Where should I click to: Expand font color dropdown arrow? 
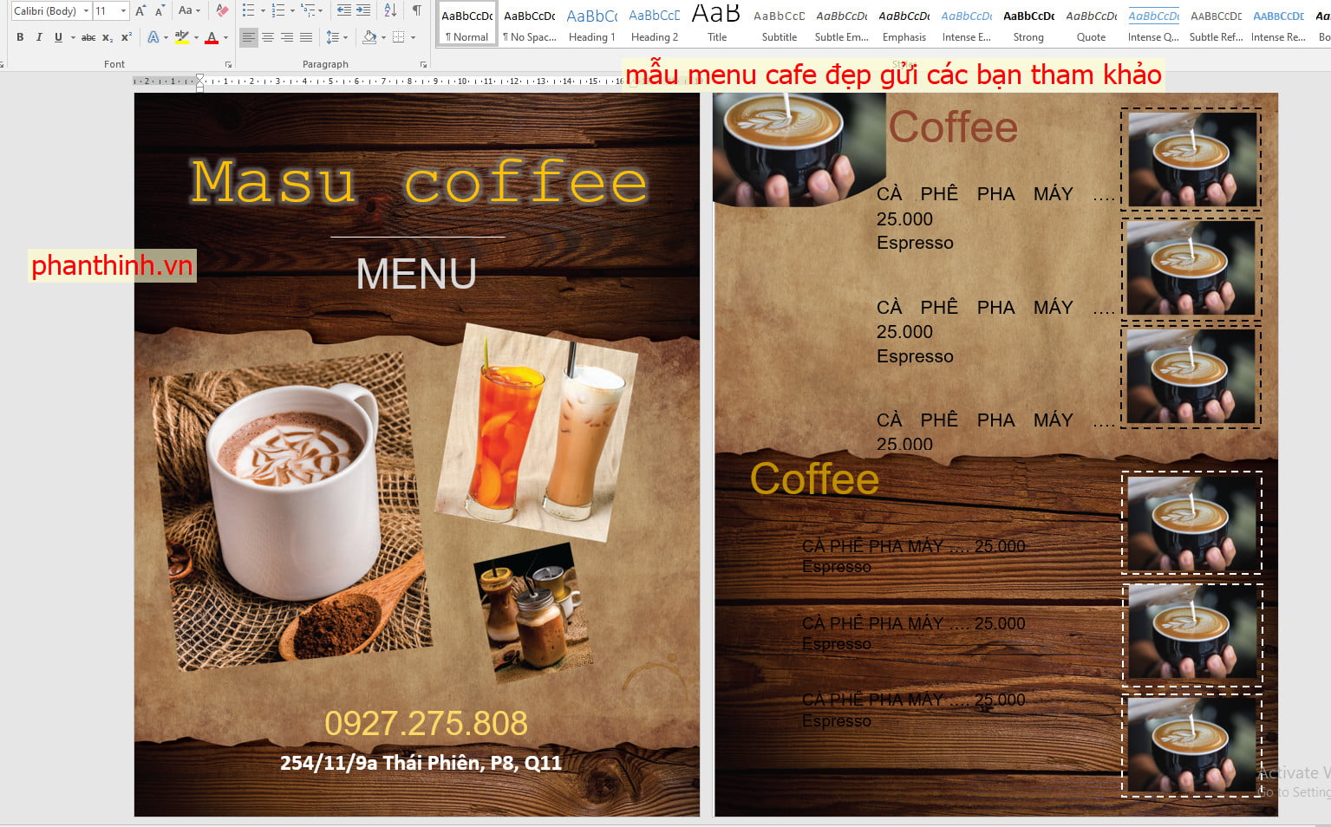pos(225,37)
